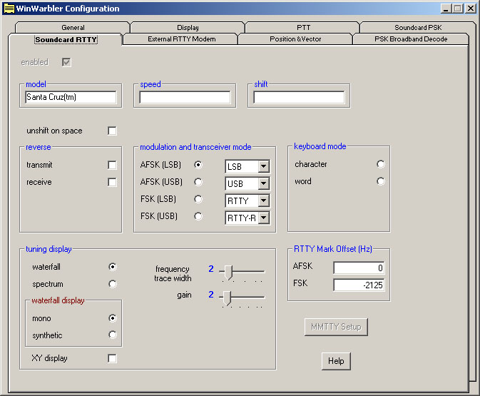Check the reverse receive checkbox
The width and height of the screenshot is (480, 396).
[112, 182]
